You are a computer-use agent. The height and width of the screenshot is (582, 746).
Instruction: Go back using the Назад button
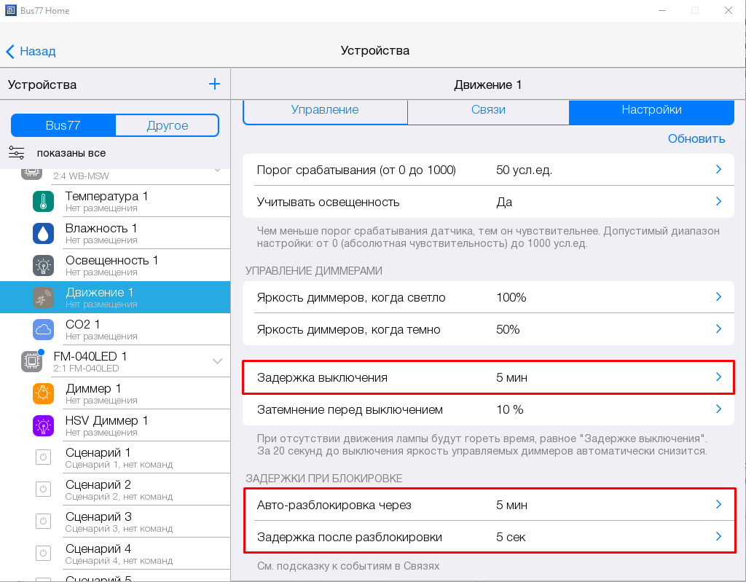(31, 51)
